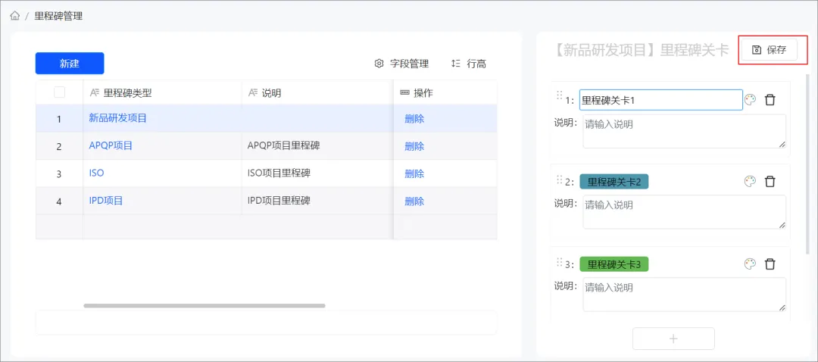The width and height of the screenshot is (818, 362).
Task: Click the home icon in breadcrumb
Action: click(x=14, y=16)
